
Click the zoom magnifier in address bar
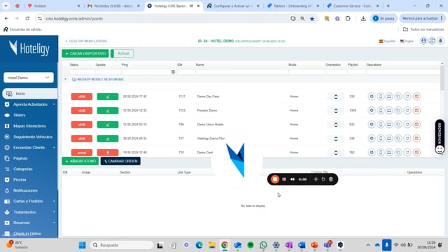point(302,19)
